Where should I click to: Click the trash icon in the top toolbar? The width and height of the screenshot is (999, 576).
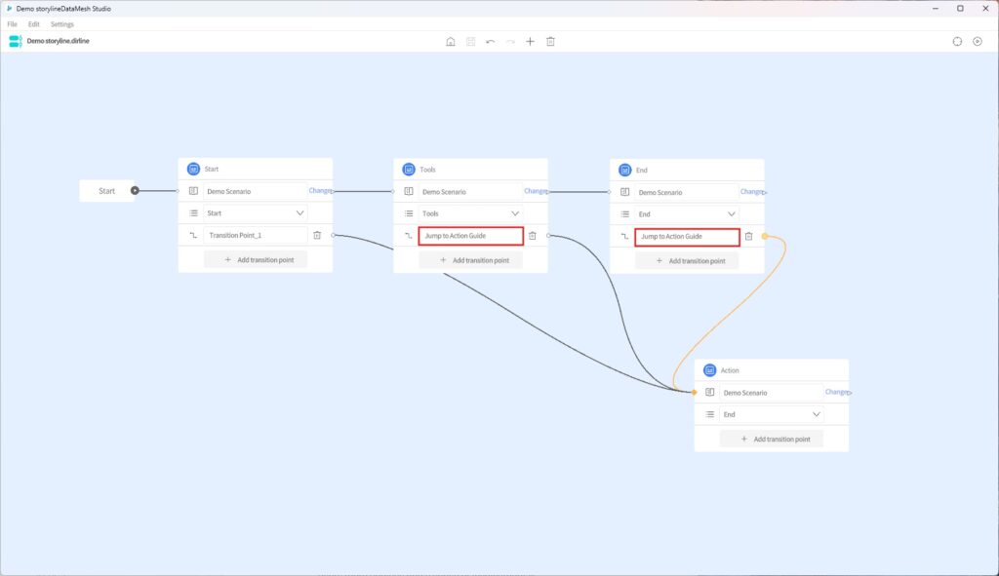click(551, 41)
